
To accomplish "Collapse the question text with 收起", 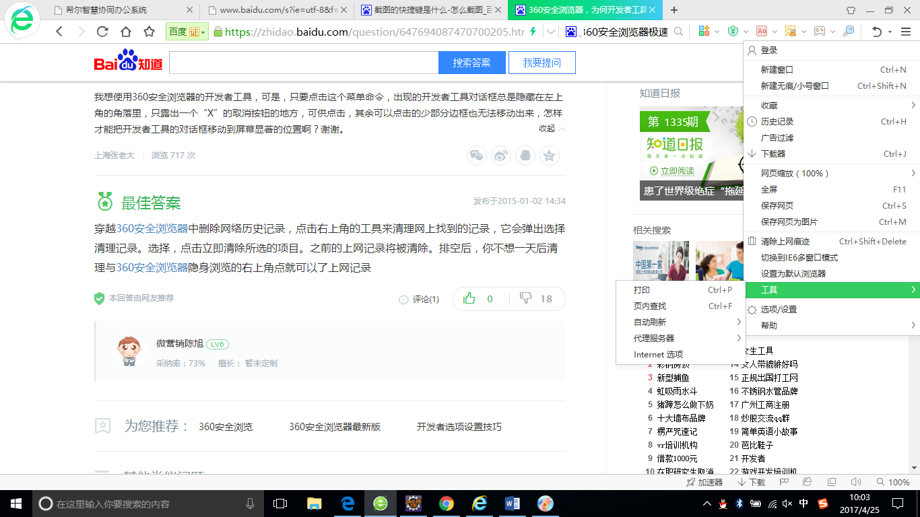I will 552,129.
